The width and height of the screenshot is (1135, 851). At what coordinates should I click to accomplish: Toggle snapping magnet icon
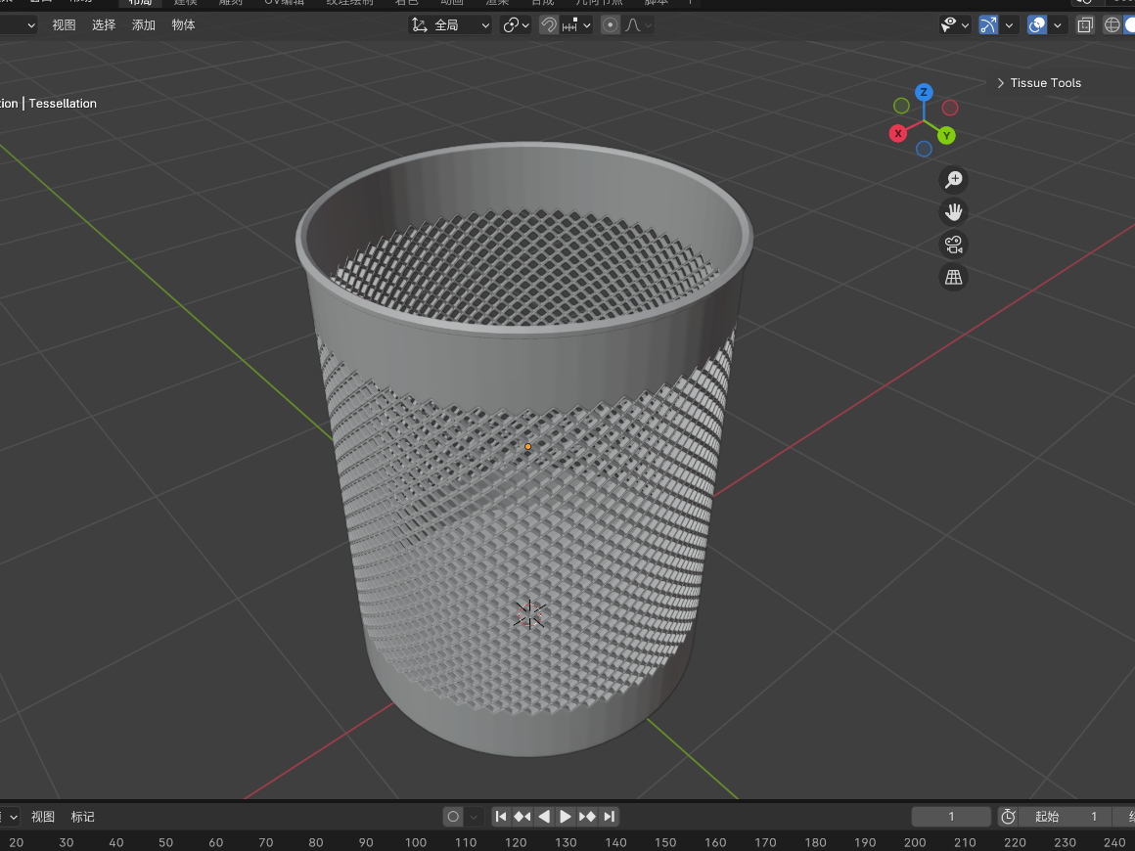[x=549, y=25]
